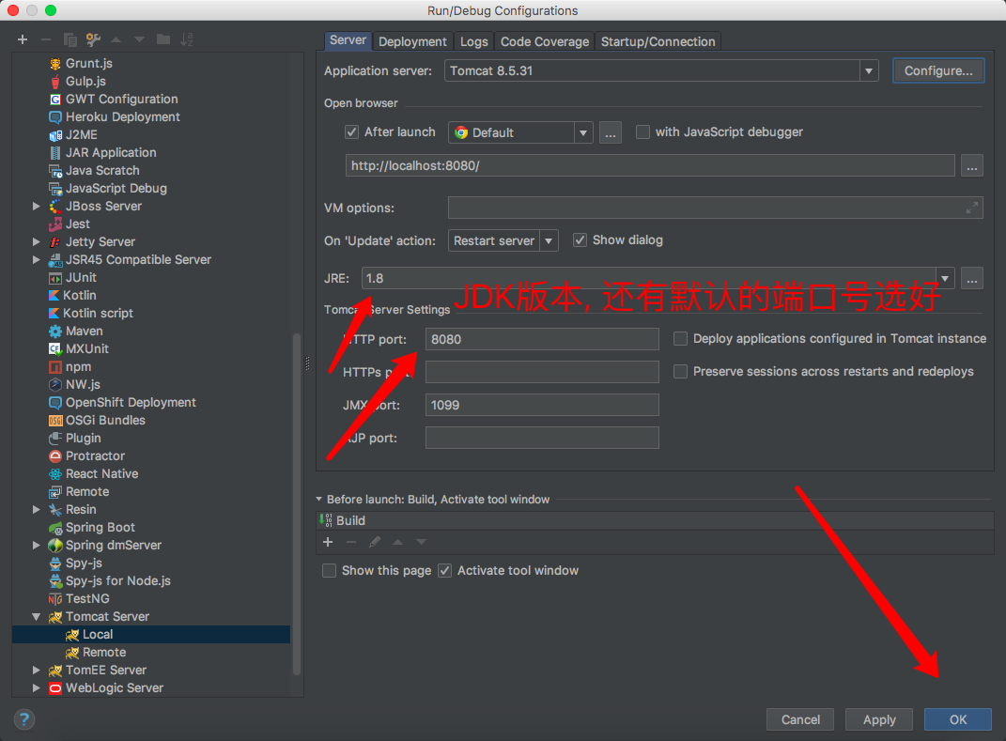Select JUnit configuration type

coord(81,278)
